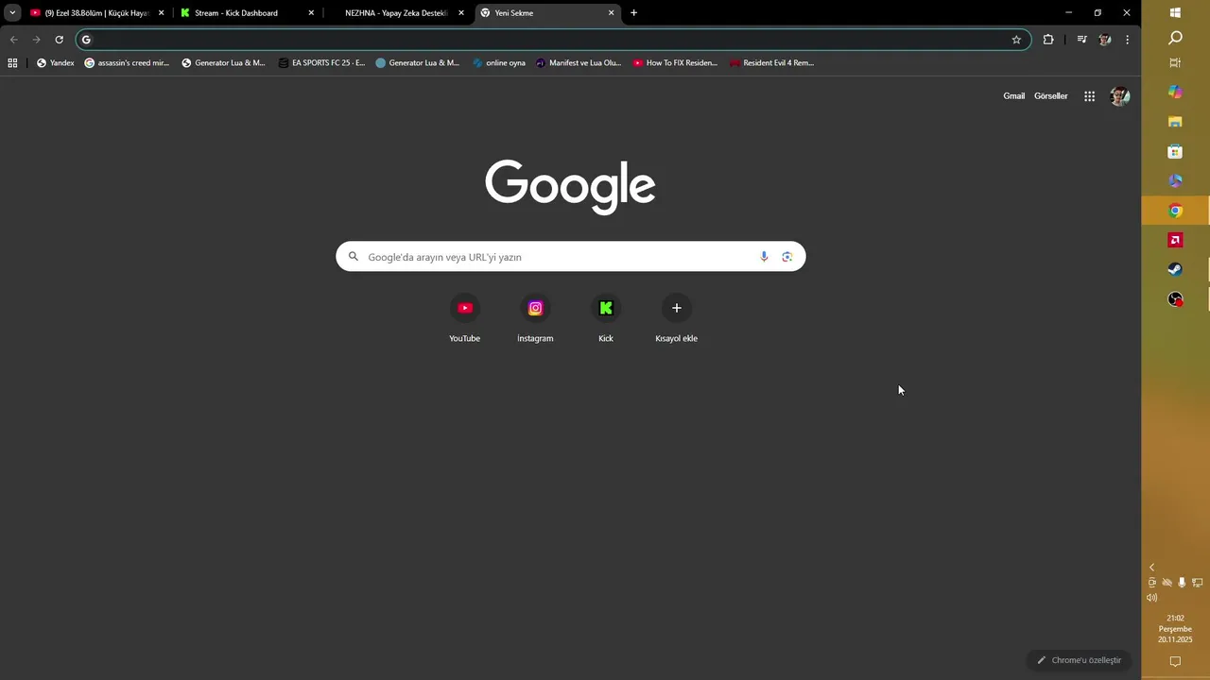The image size is (1210, 680).
Task: Open the How To FIX Residen... bookmark
Action: pyautogui.click(x=675, y=63)
